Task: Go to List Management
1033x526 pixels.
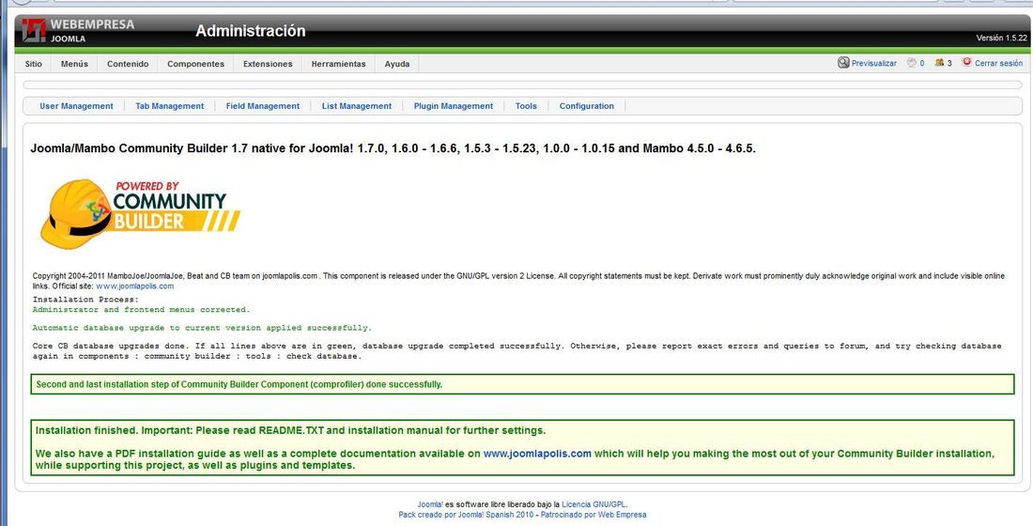Action: coord(357,106)
